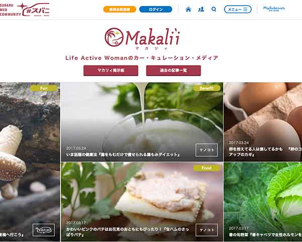
Task: Open the メニュー hamburger menu
Action: [x=238, y=9]
